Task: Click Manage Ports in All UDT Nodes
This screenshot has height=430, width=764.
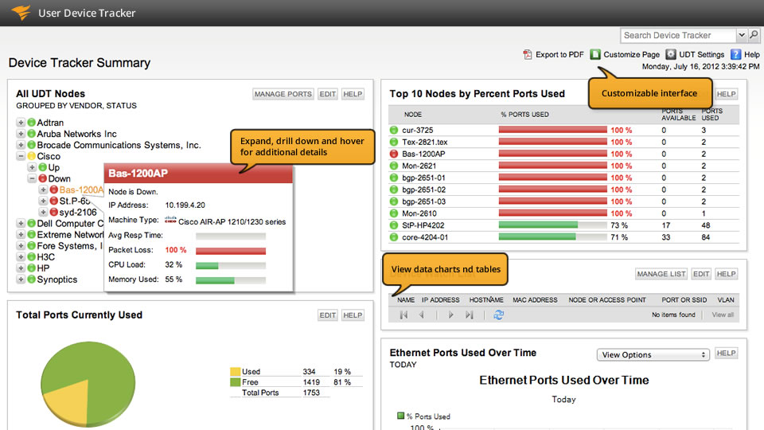Action: (x=283, y=94)
